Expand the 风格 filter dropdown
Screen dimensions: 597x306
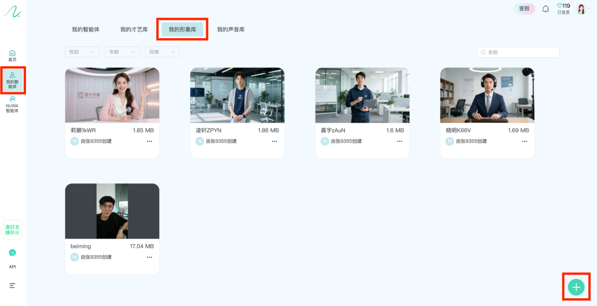(162, 52)
